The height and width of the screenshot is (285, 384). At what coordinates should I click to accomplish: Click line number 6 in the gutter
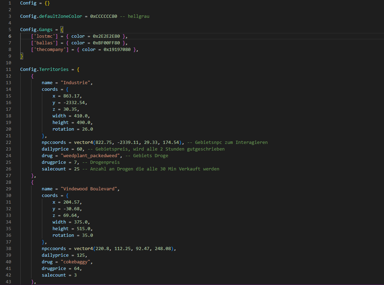coord(10,36)
